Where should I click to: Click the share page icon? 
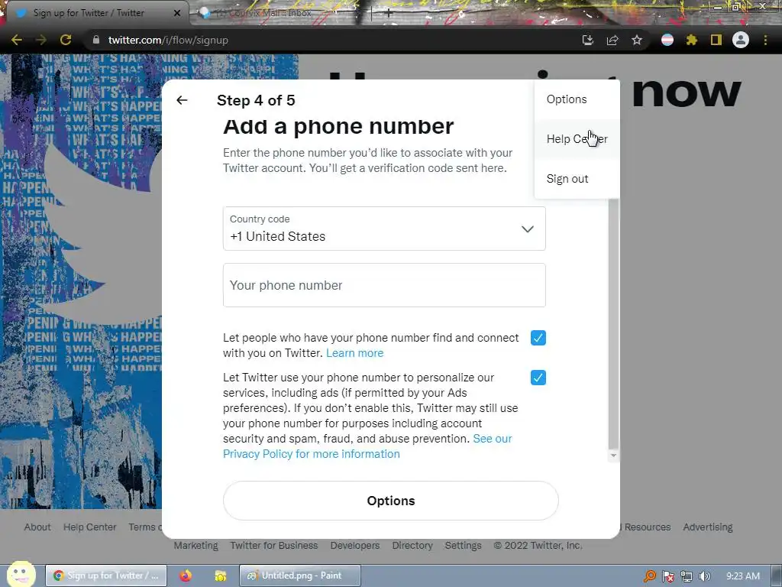click(612, 40)
